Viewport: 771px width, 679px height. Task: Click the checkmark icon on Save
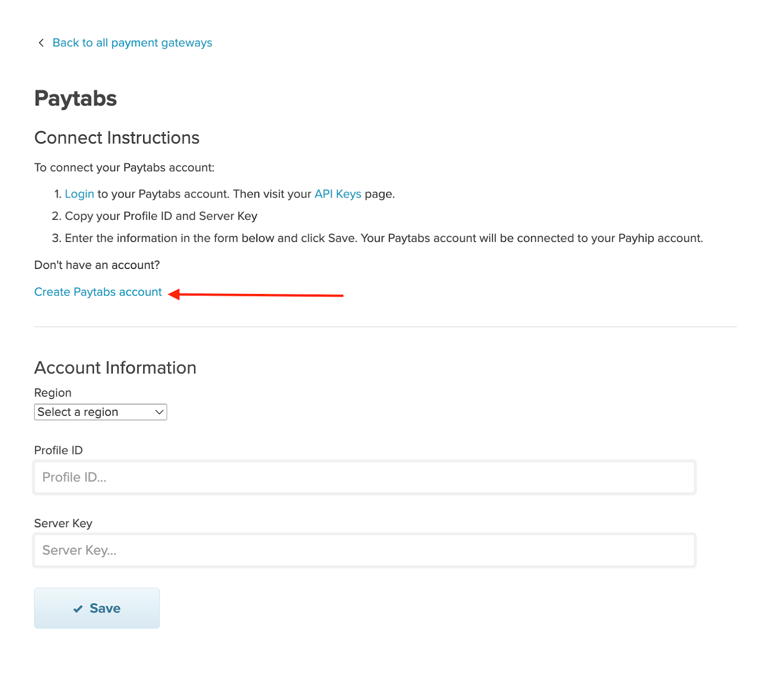tap(78, 609)
